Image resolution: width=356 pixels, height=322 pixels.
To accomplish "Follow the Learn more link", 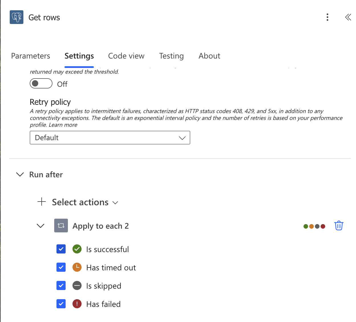I will [x=63, y=125].
